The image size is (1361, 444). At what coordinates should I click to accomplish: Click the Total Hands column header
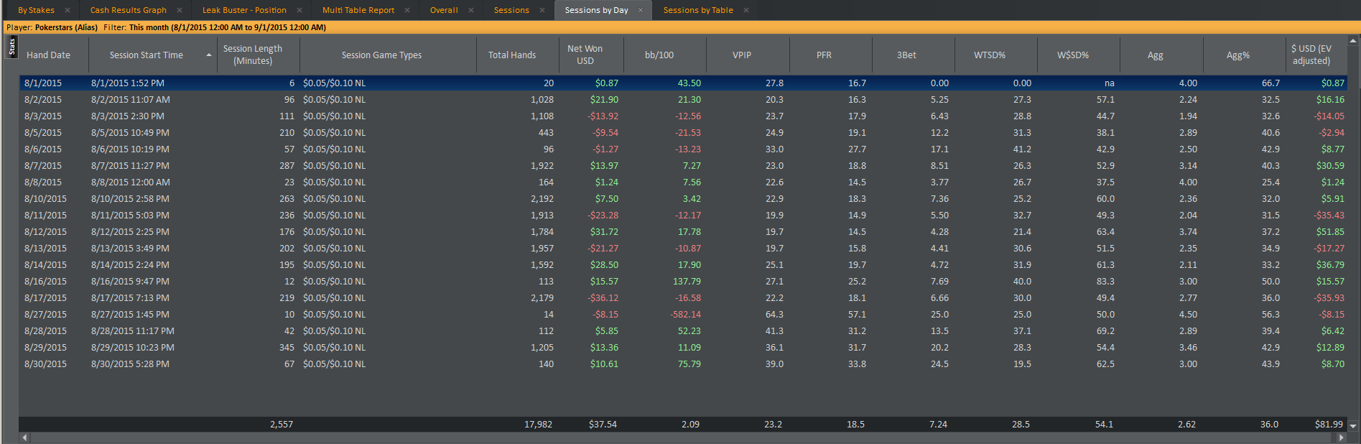tap(512, 55)
